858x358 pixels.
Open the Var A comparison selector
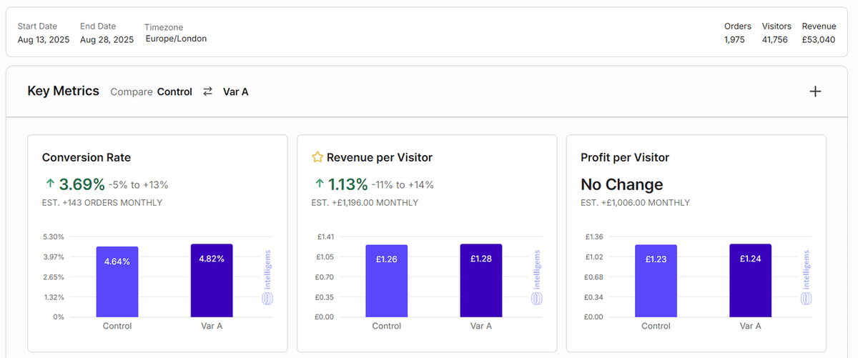click(x=235, y=91)
